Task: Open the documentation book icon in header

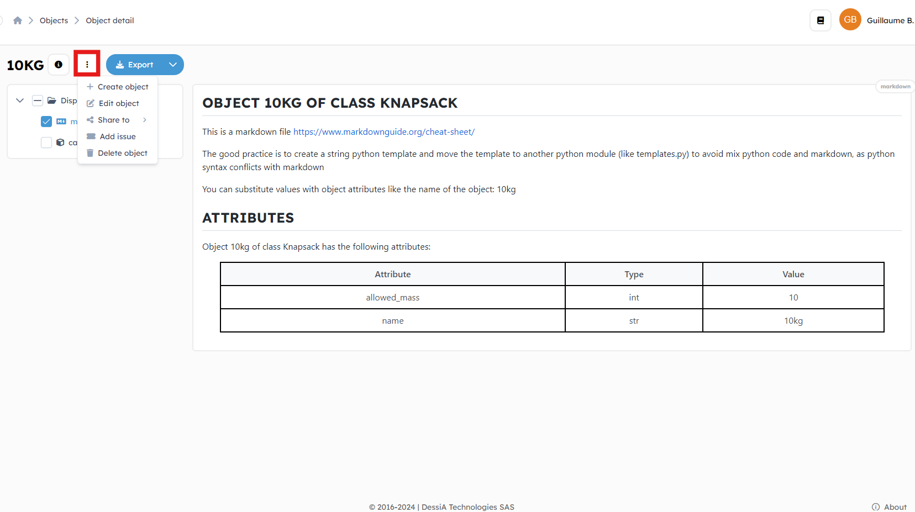Action: pyautogui.click(x=821, y=20)
